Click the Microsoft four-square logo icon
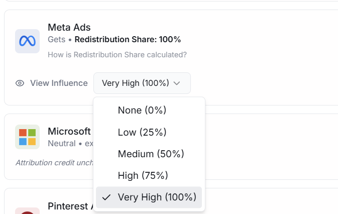Screen dimensions: 338x214 [x=28, y=137]
